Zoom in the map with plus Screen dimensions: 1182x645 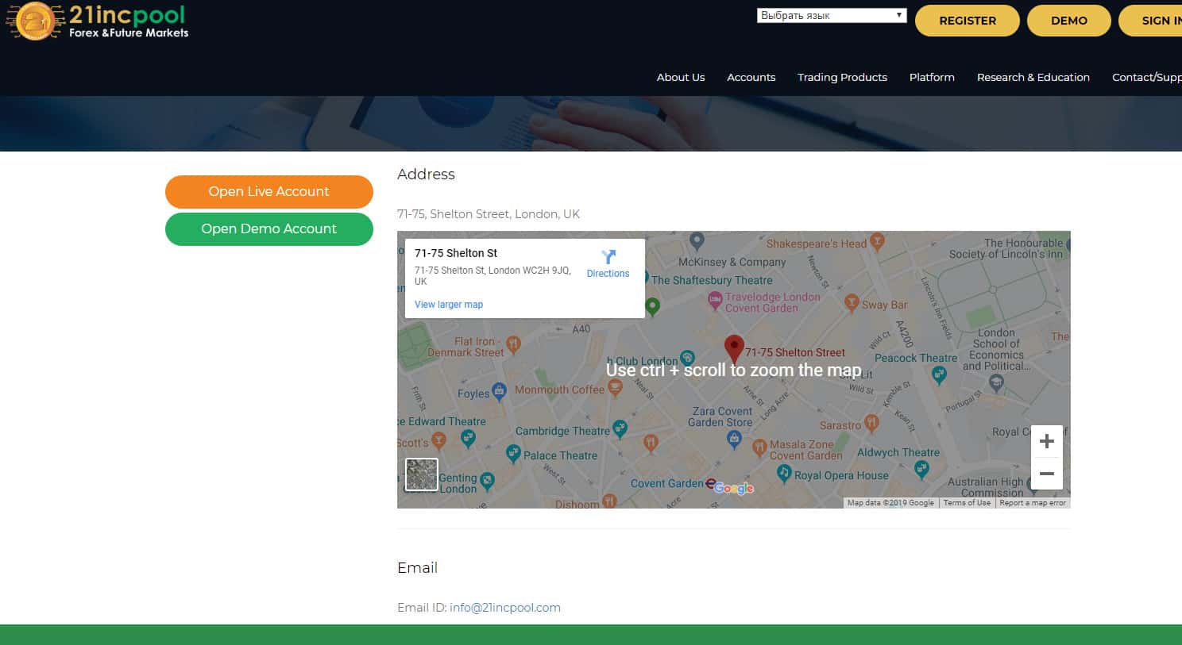coord(1047,441)
